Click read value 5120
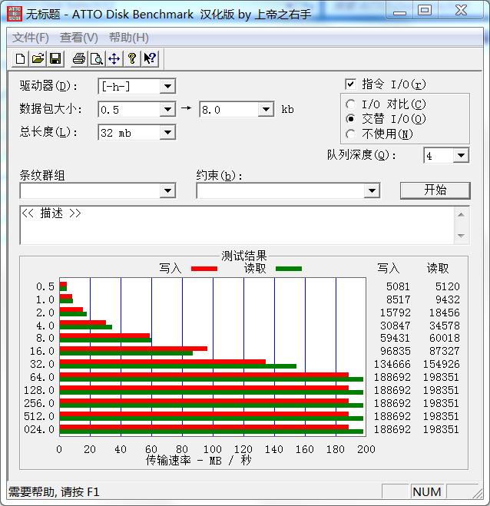This screenshot has width=490, height=506. 448,286
